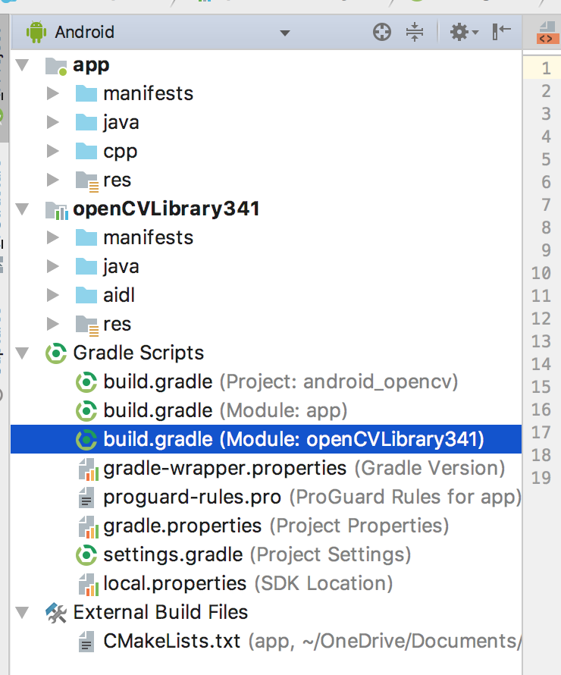
Task: Click the orange code icon above the line numbers
Action: (x=546, y=33)
